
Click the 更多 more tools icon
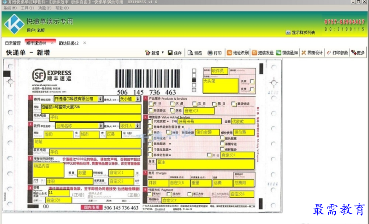click(354, 53)
